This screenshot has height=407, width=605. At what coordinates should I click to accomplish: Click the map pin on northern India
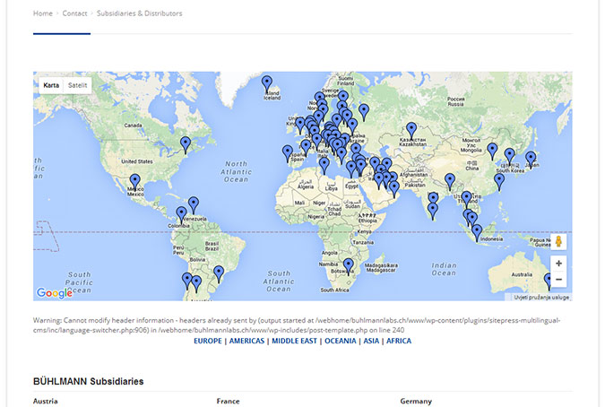point(450,183)
